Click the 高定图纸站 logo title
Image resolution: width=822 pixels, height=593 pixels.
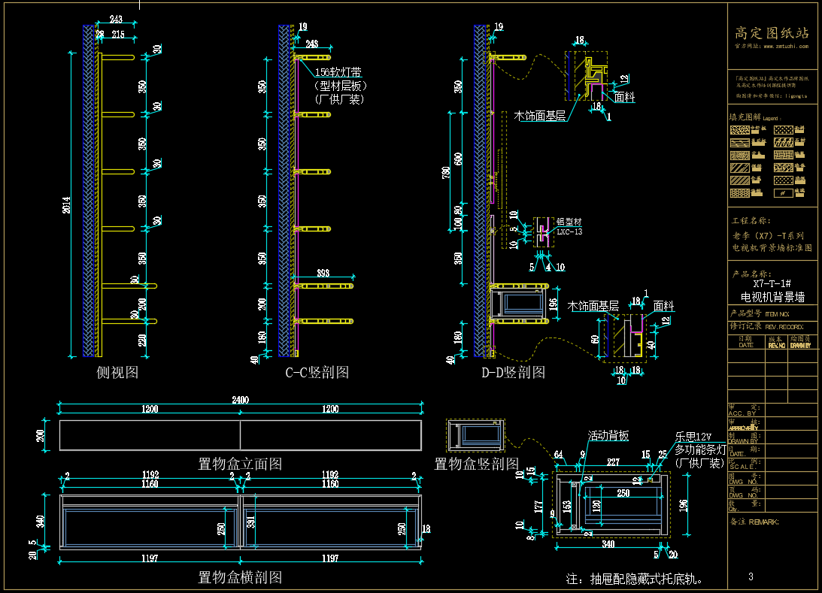(x=772, y=33)
